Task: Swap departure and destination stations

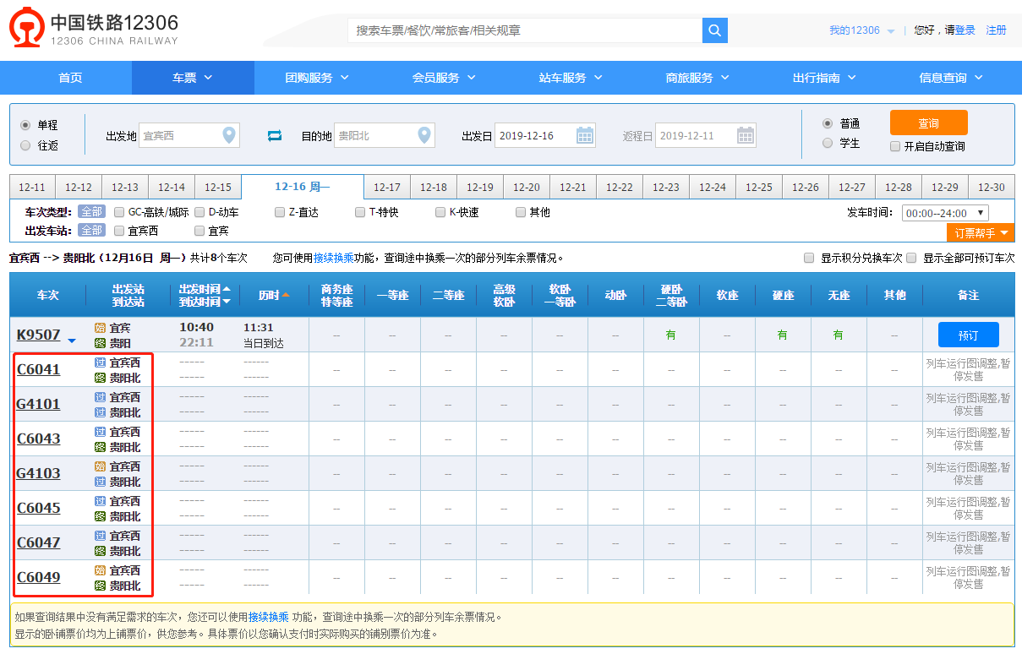Action: point(275,135)
